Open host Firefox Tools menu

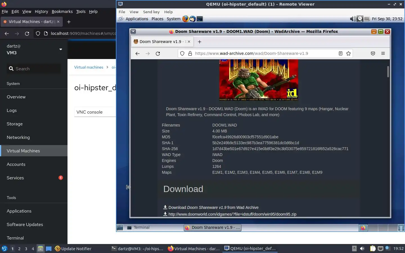[x=81, y=12]
